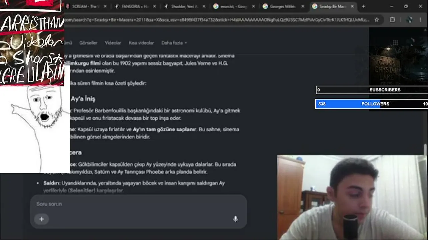
Task: Expand the Daha fazla dropdown
Action: tap(174, 43)
